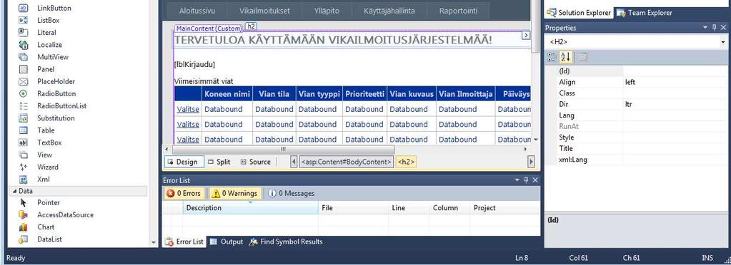Select the TextBox control icon

24,142
